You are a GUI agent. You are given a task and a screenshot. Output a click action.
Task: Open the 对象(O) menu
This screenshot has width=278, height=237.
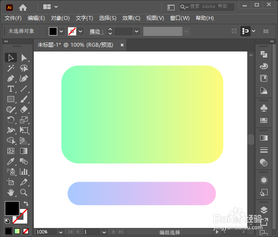coord(60,18)
